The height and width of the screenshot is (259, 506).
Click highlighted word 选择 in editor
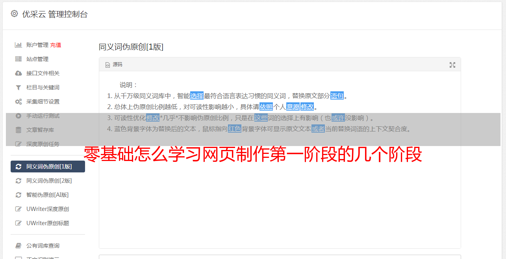click(x=197, y=96)
